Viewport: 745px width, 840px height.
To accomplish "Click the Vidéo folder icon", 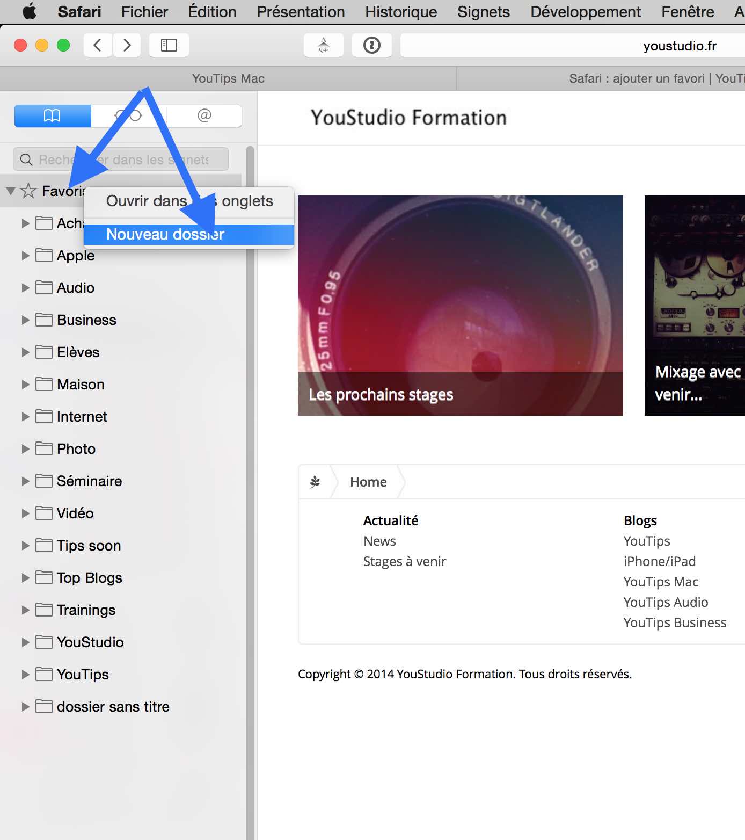I will pos(44,513).
